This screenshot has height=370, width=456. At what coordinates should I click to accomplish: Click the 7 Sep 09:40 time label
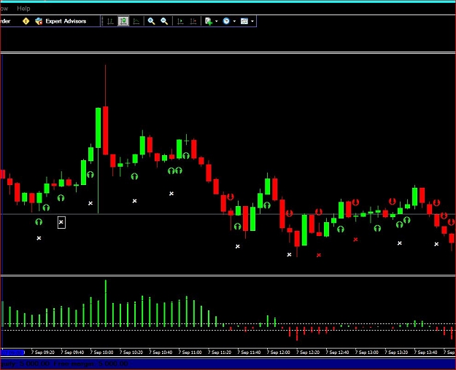(x=72, y=353)
